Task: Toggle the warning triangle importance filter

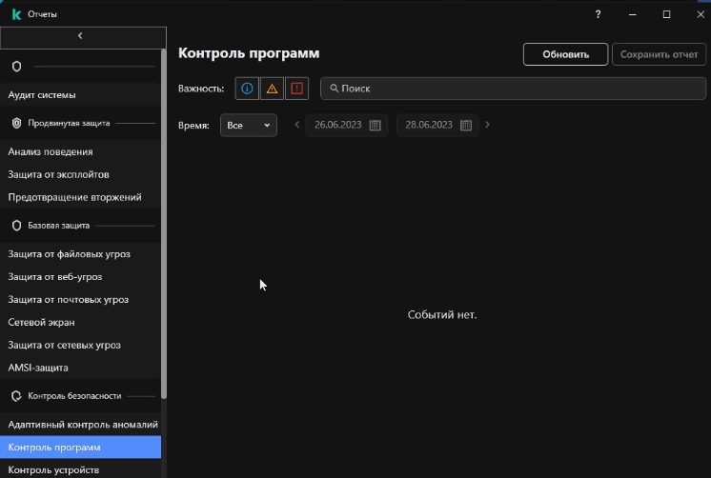Action: (272, 89)
